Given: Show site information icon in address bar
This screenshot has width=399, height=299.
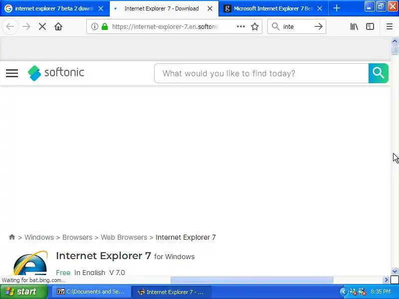Looking at the screenshot, I should [x=94, y=26].
